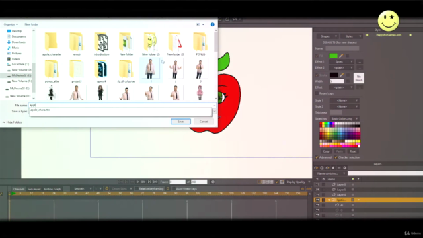
Task: Select Desktop in navigation pane
Action: (17, 31)
